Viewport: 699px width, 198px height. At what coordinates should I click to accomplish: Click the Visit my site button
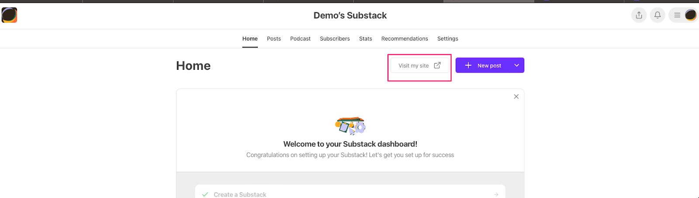(419, 65)
